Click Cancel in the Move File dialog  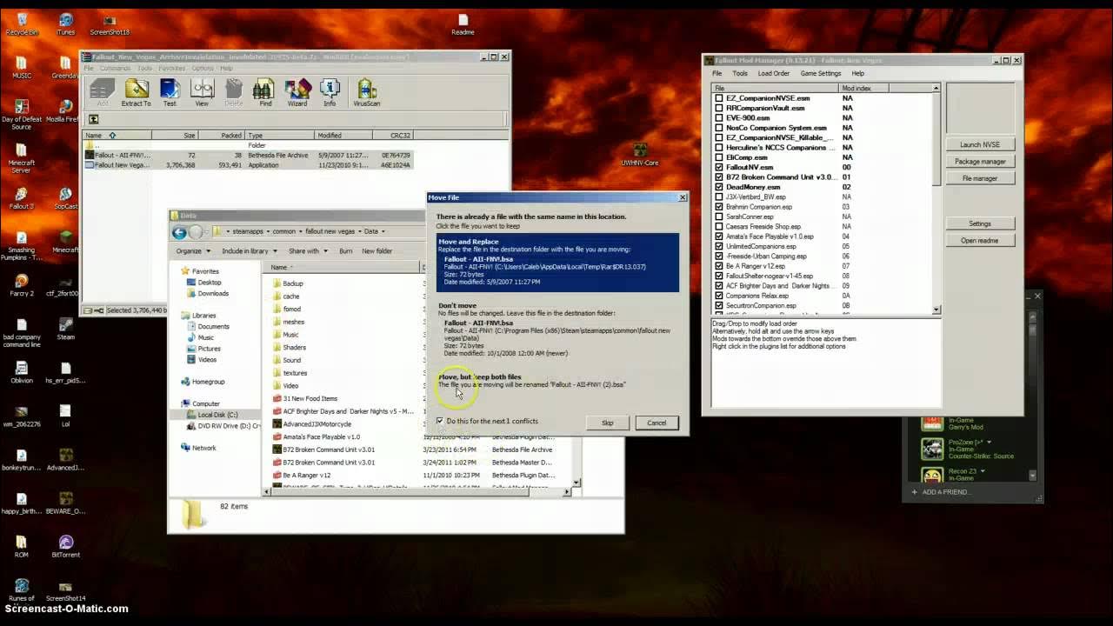coord(656,423)
